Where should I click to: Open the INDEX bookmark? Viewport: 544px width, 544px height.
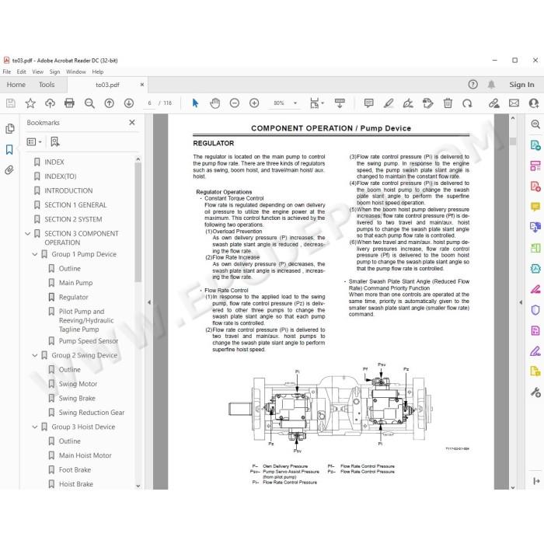(54, 162)
